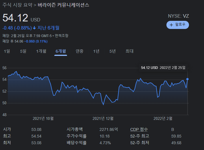Screen dimensions: 204x150
Task: Click the 54.12 USD chart tooltip
Action: pyautogui.click(x=163, y=68)
